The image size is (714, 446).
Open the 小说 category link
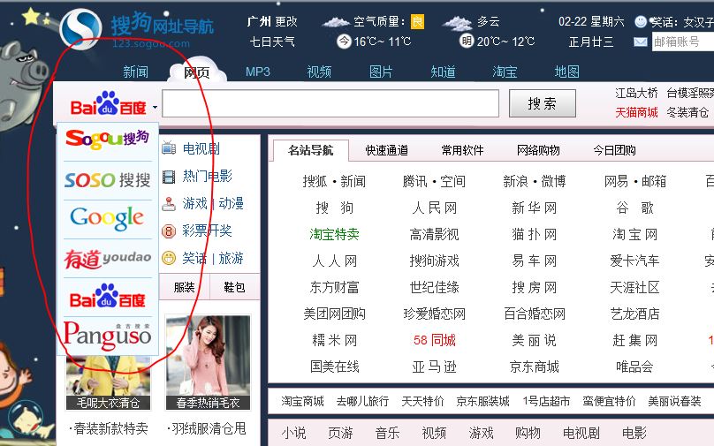tap(293, 433)
